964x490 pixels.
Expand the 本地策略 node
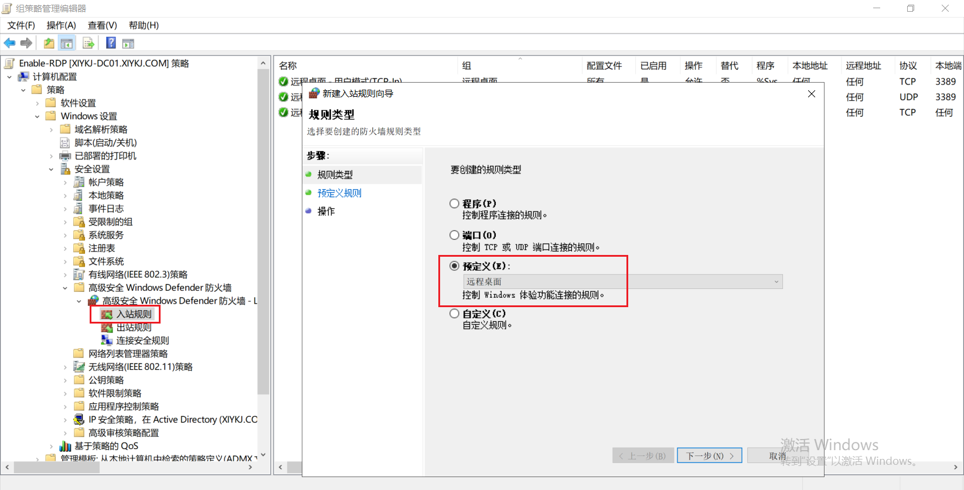(65, 195)
